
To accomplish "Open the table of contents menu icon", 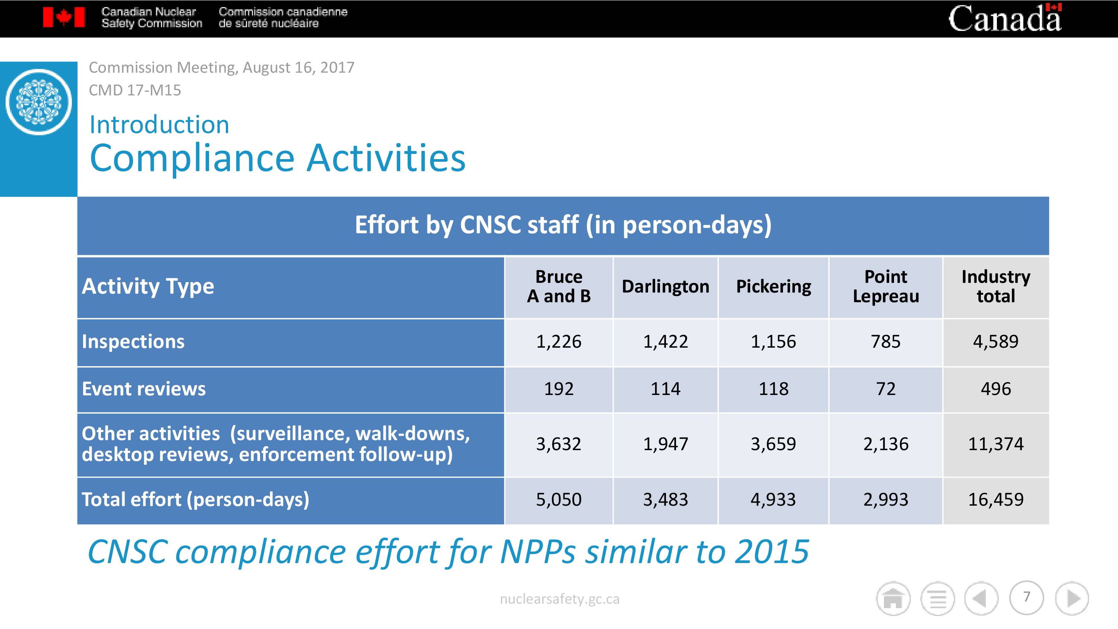I will click(938, 598).
